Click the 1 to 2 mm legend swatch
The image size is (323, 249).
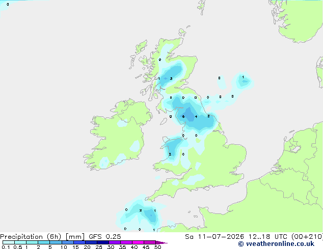point(32,242)
